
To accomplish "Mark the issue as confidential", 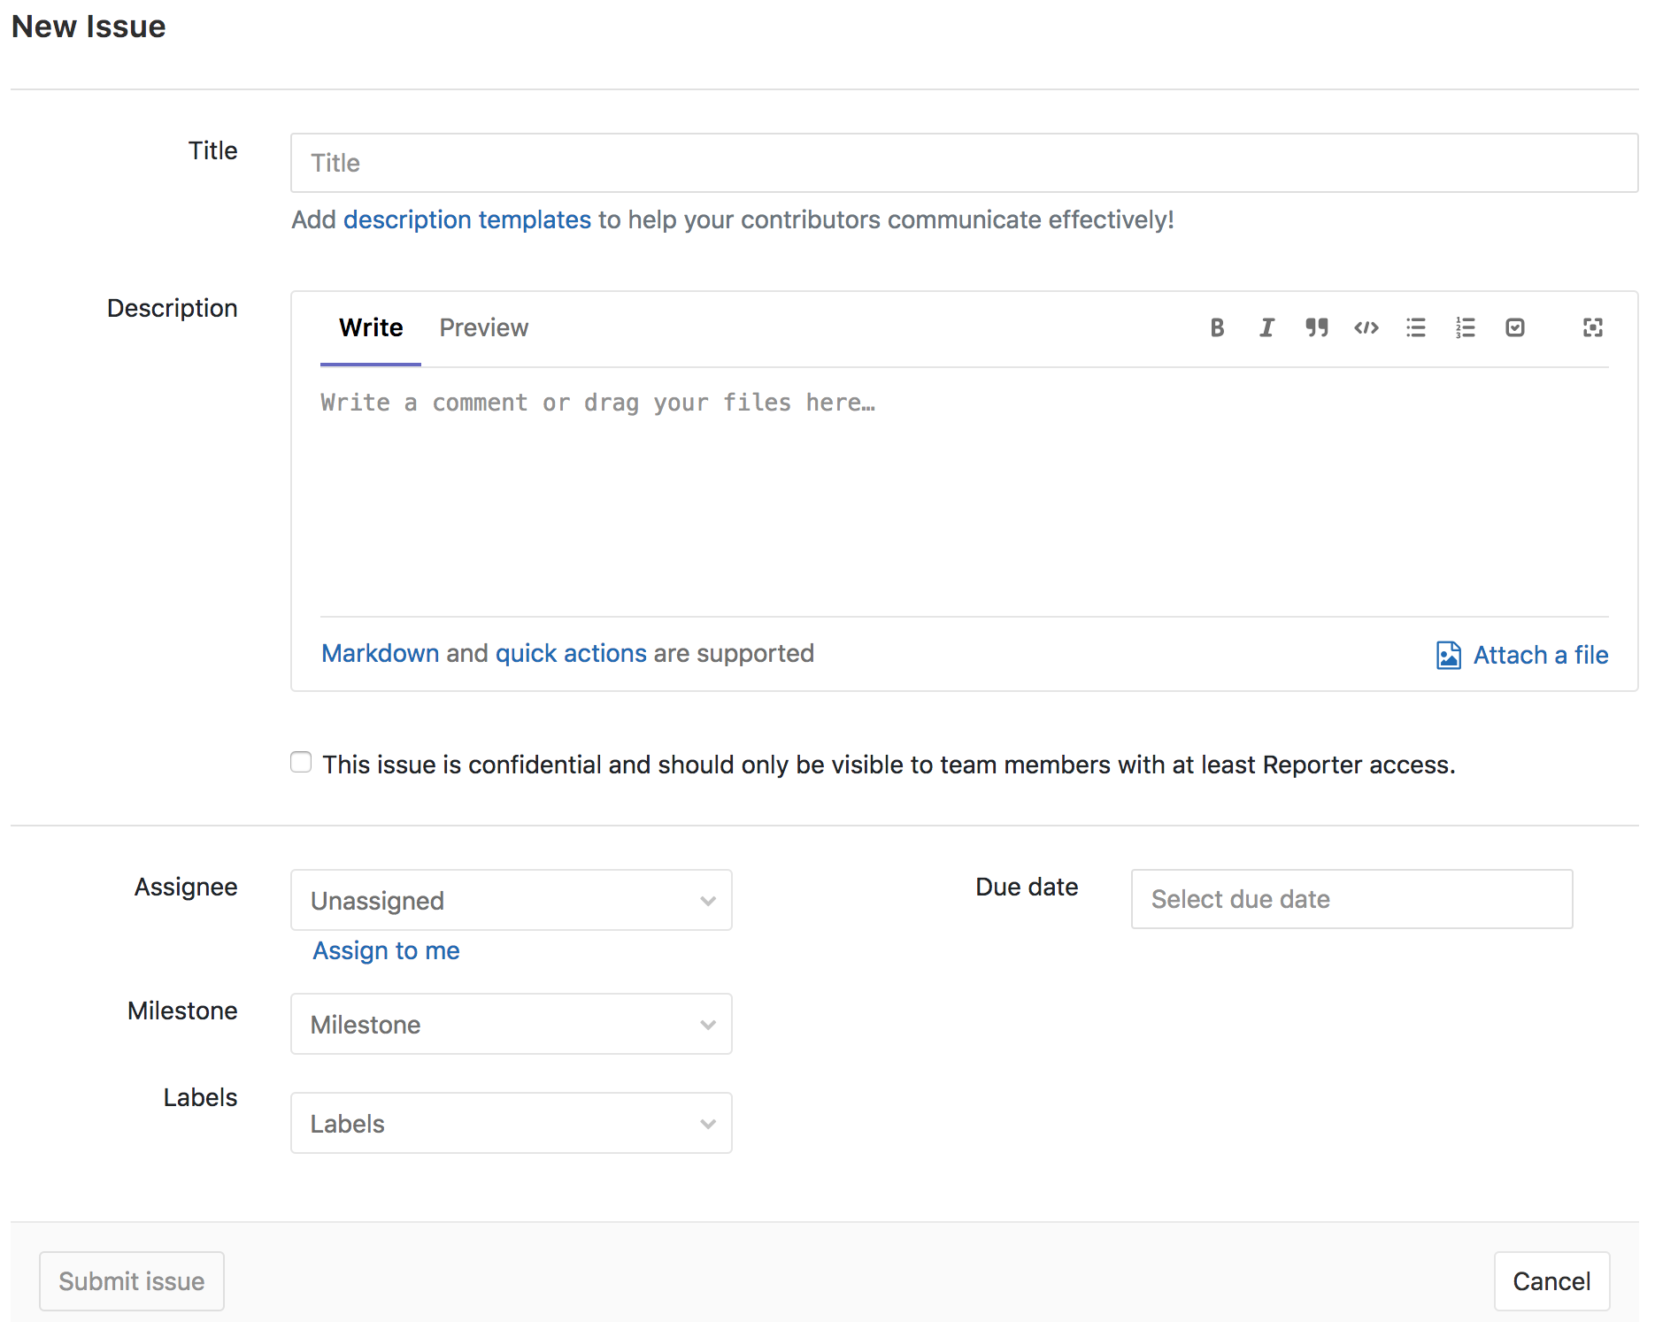I will (301, 762).
